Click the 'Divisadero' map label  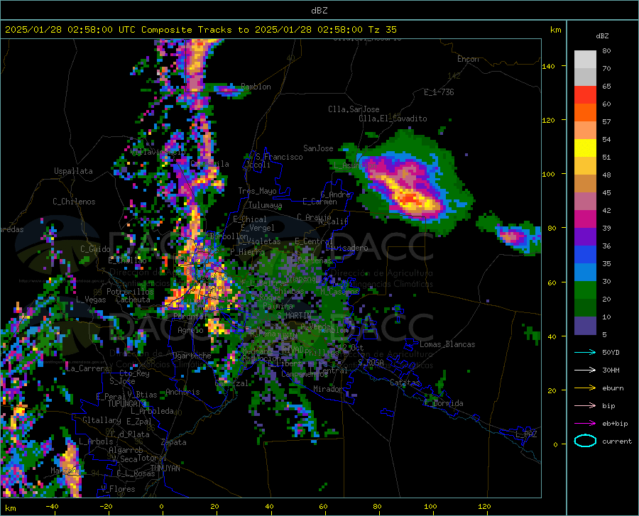tap(346, 248)
